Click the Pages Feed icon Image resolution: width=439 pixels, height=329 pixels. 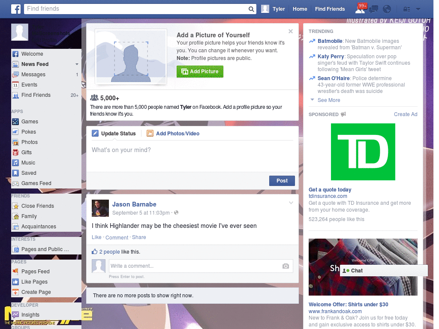(x=15, y=271)
